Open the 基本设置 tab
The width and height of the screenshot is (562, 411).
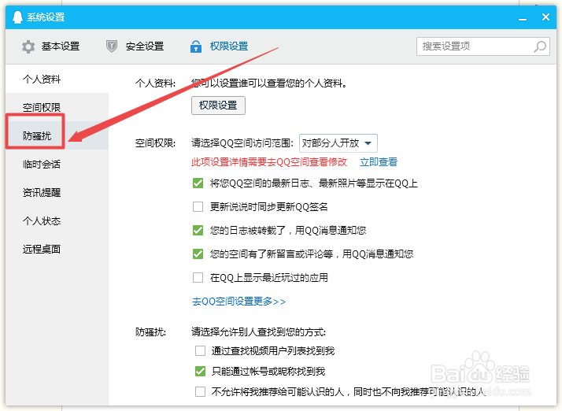(x=50, y=46)
